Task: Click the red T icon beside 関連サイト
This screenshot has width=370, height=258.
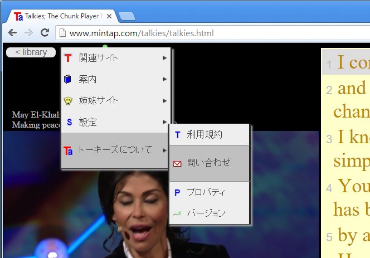Action: pos(68,58)
